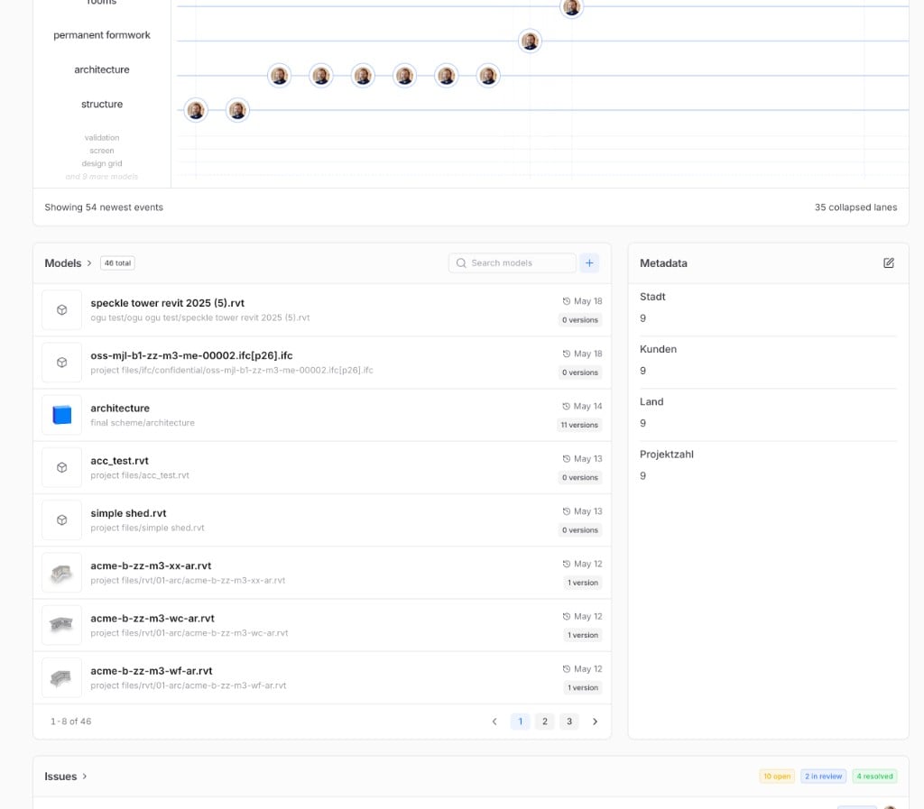
Task: Click second avatar event on structure lane
Action: [x=237, y=110]
